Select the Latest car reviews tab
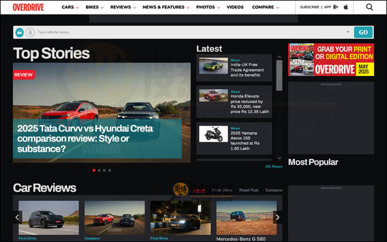The image size is (387, 242). click(x=199, y=190)
